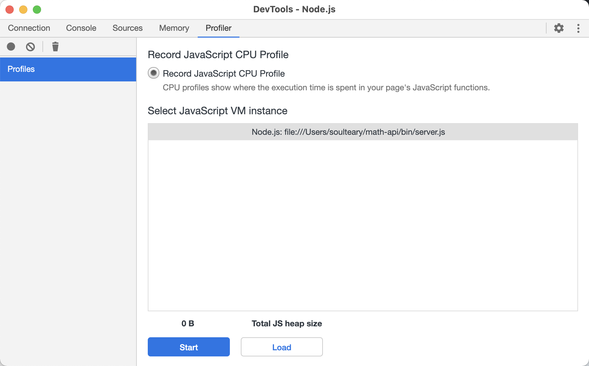The width and height of the screenshot is (589, 366).
Task: Select the Profiler tab
Action: click(219, 28)
